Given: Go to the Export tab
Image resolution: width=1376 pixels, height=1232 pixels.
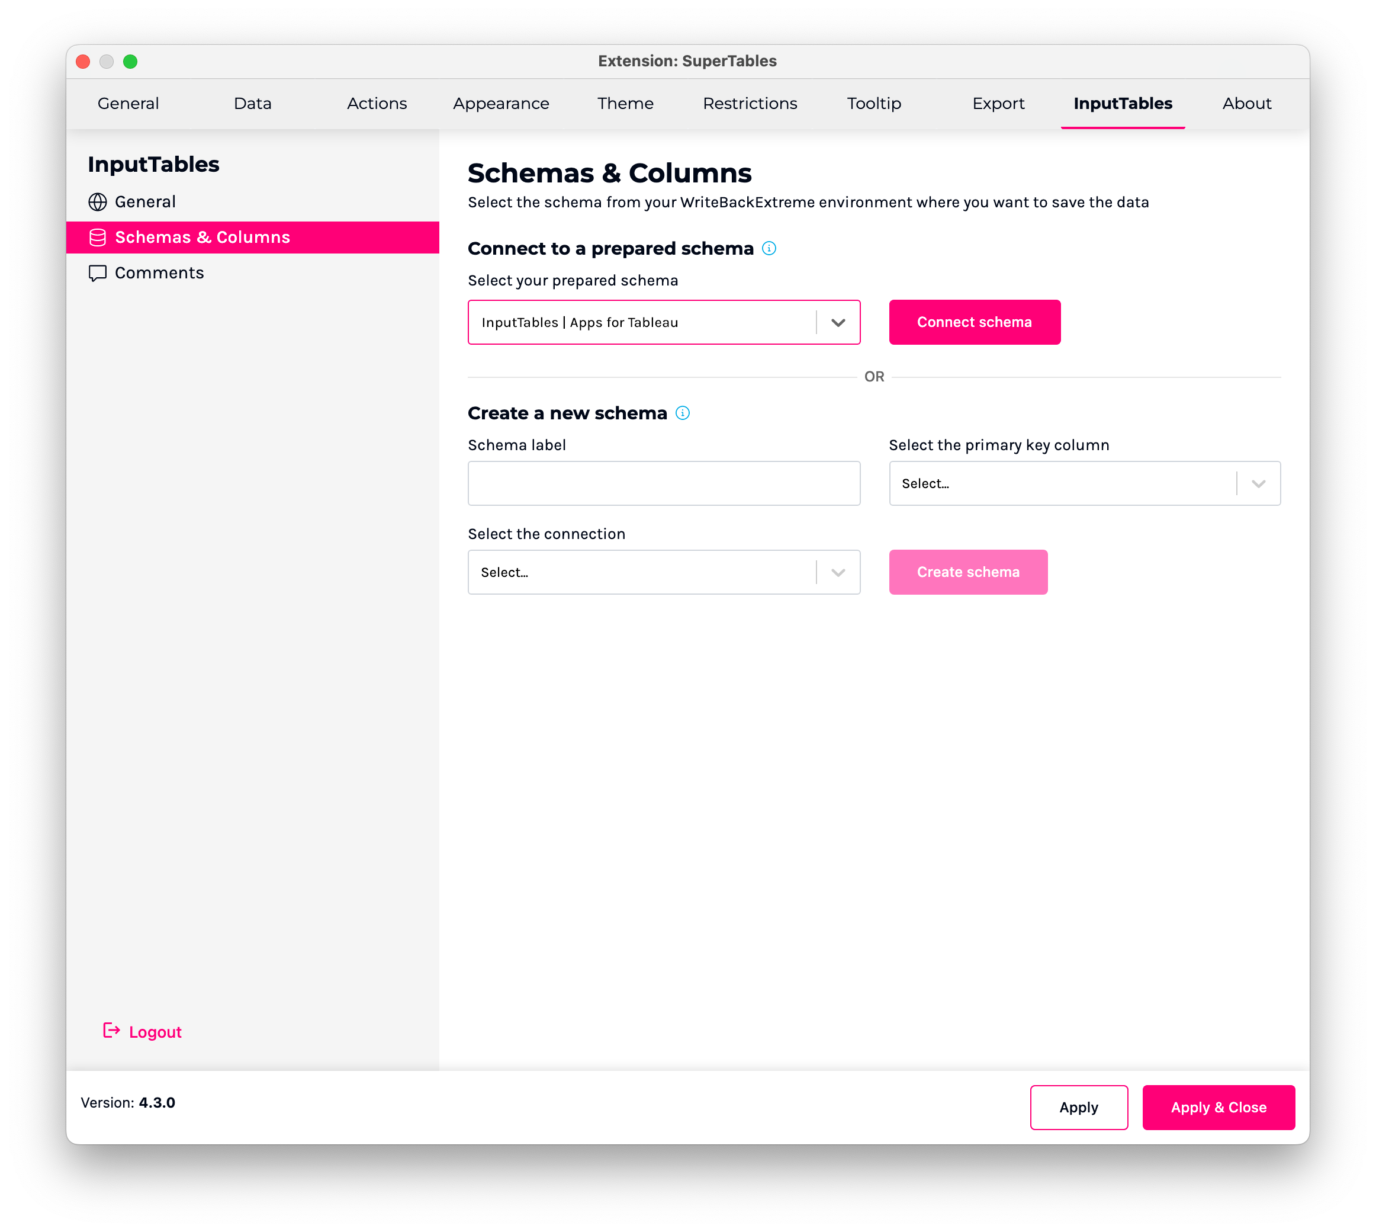Looking at the screenshot, I should 998,104.
